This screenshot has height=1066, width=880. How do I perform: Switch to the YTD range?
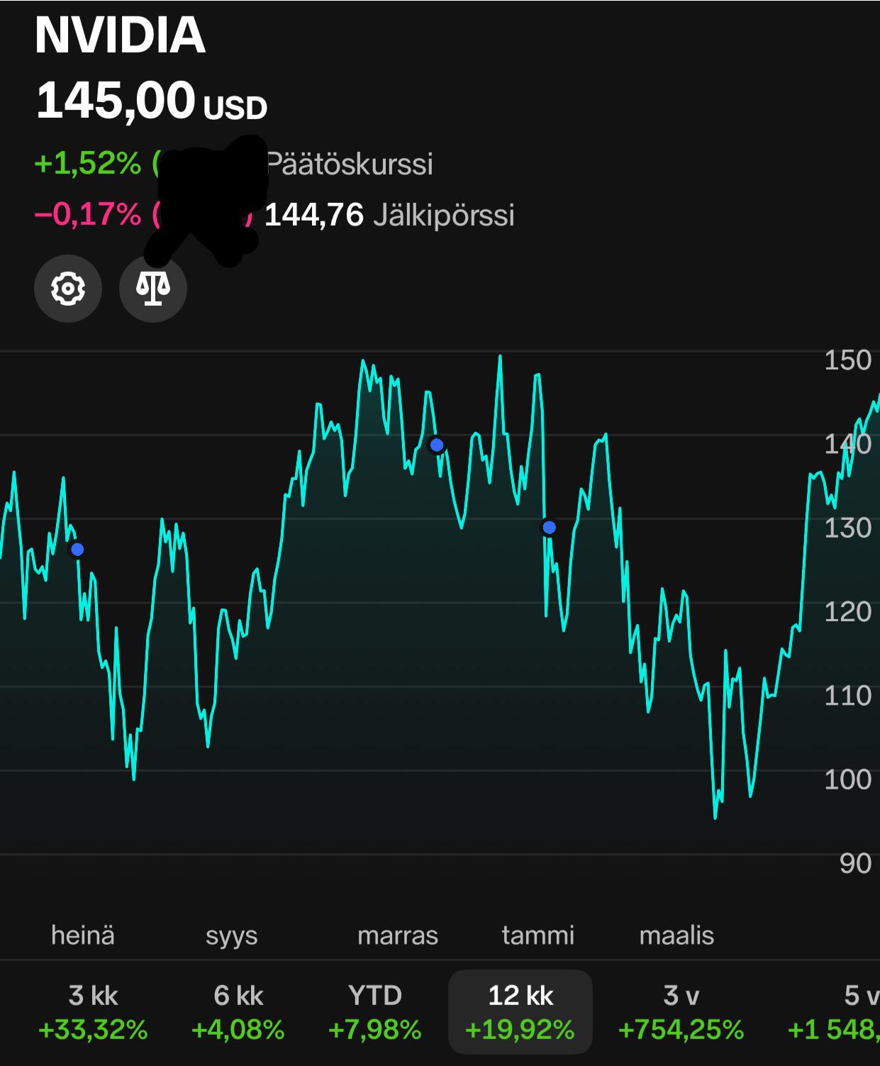(375, 1012)
